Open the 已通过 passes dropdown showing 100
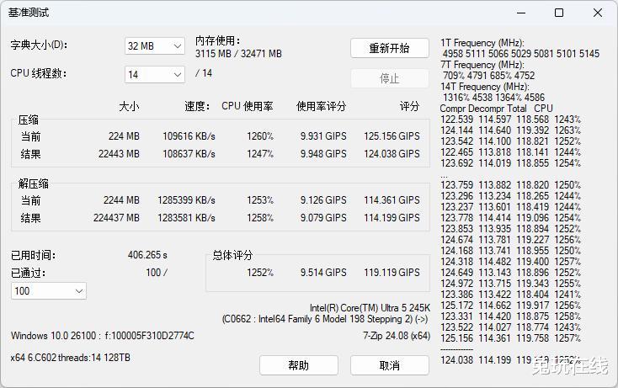618x388 pixels. (48, 290)
